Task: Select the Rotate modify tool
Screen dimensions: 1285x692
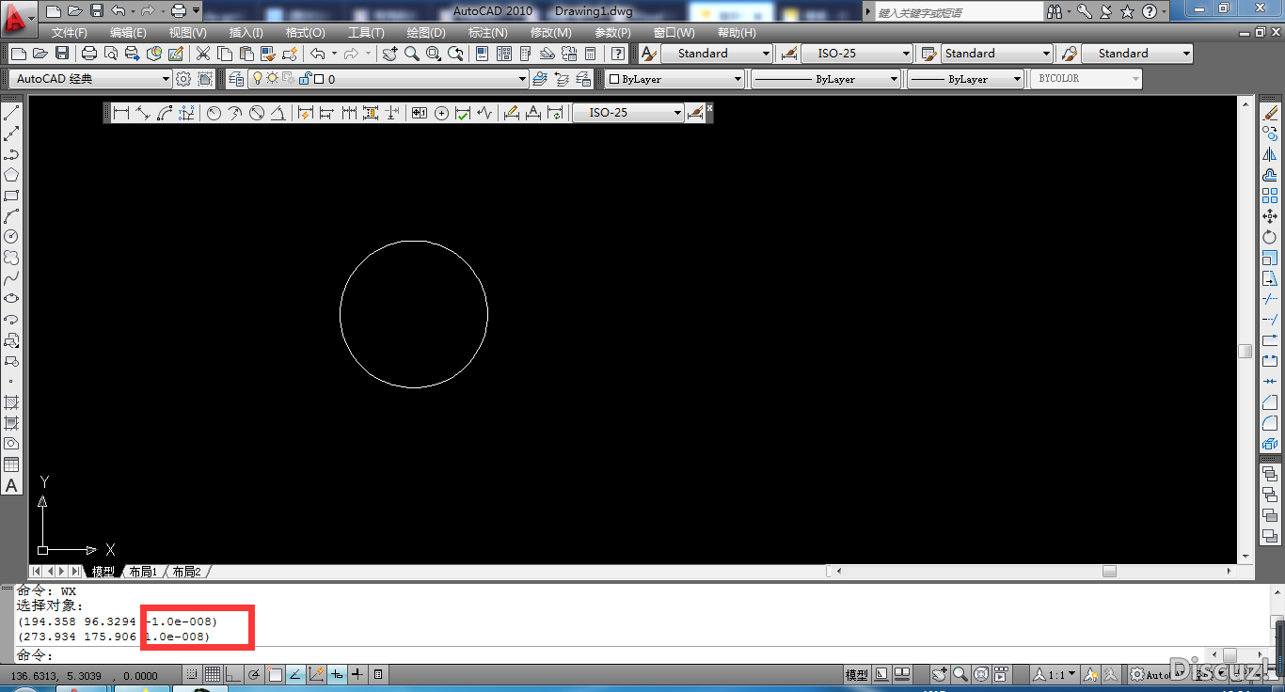Action: pyautogui.click(x=1270, y=237)
